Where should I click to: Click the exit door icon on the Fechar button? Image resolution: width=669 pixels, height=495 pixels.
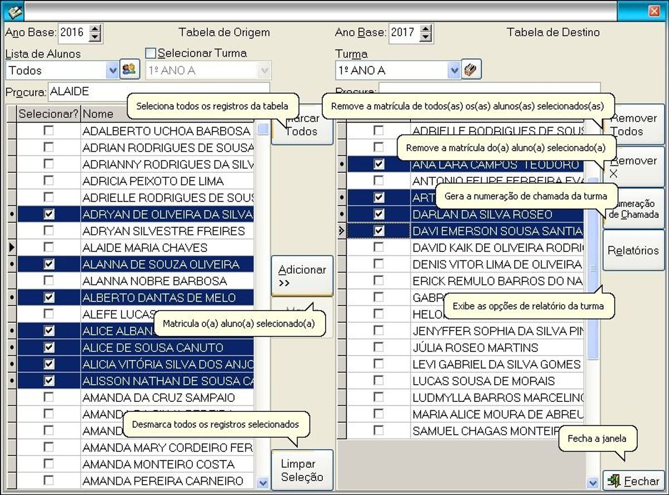click(615, 481)
